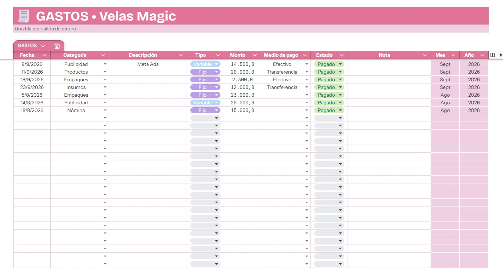Screen dimensions: 503x268
Task: Select the amount cell 14.500,0
Action: pyautogui.click(x=242, y=64)
